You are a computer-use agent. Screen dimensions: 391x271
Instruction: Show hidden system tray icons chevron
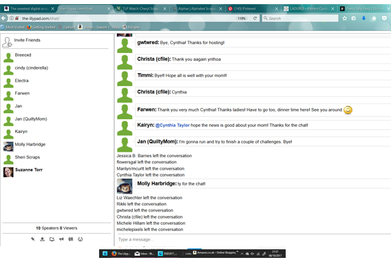click(242, 254)
